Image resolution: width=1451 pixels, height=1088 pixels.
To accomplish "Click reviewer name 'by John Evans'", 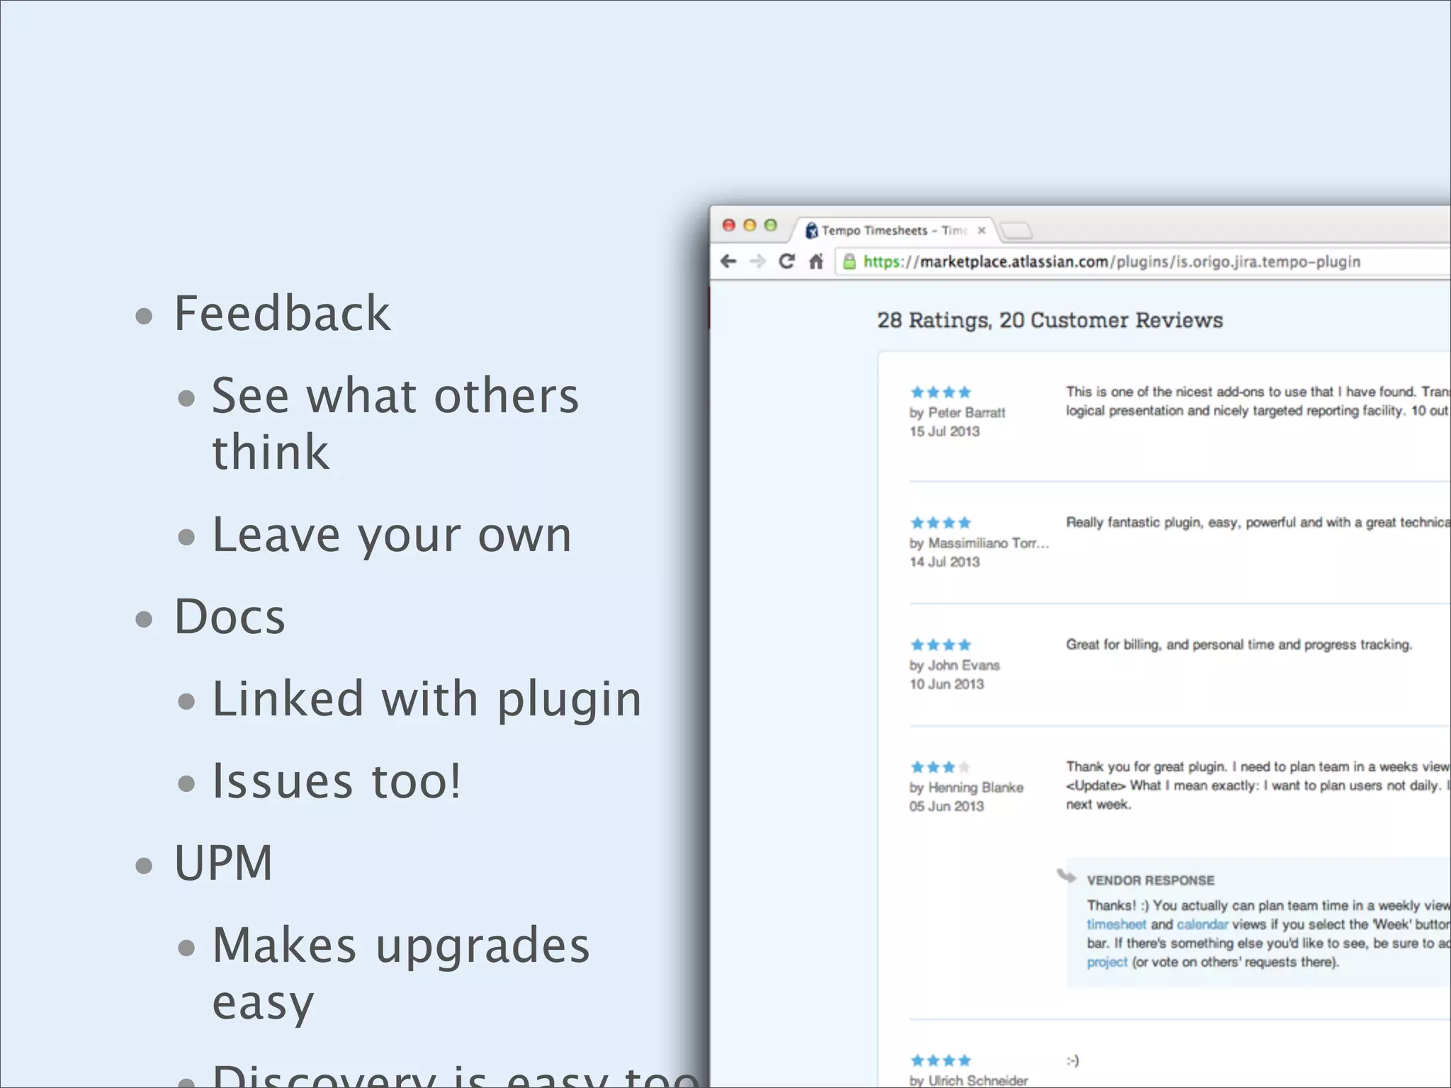I will click(954, 665).
